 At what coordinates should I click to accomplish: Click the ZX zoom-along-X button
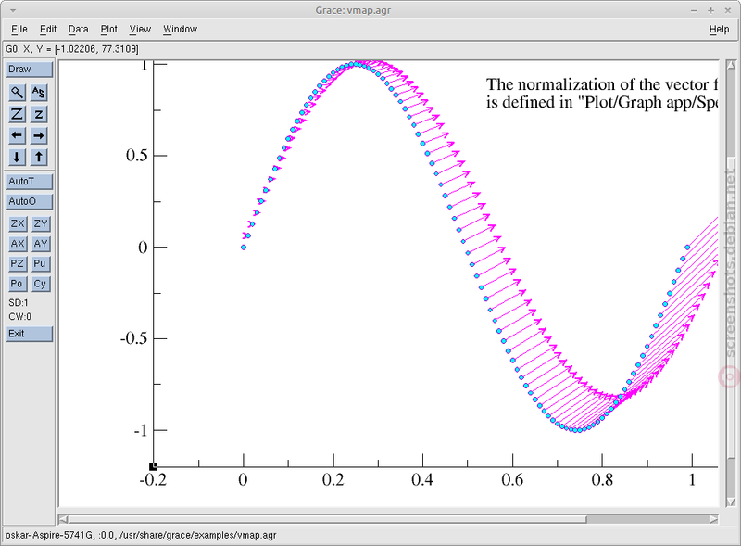tap(18, 223)
